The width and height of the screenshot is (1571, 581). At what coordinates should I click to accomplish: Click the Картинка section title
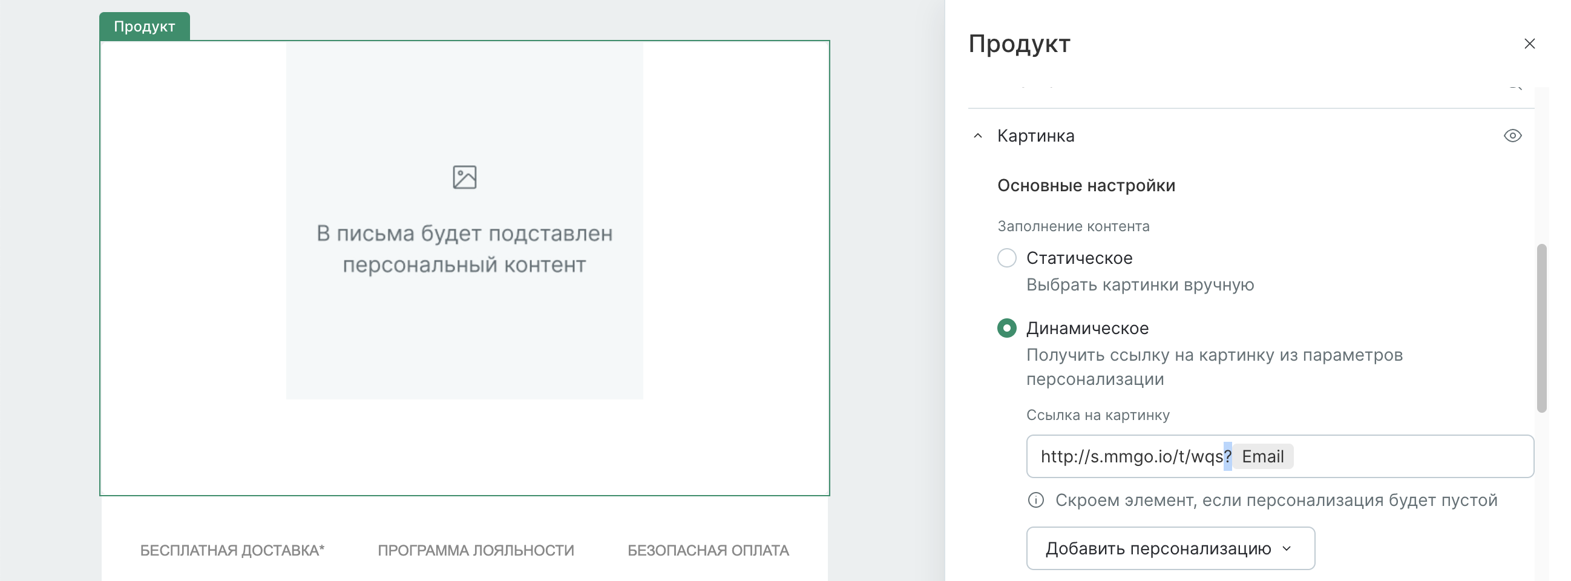click(1035, 136)
